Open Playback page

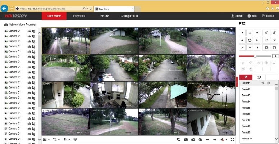tap(79, 16)
